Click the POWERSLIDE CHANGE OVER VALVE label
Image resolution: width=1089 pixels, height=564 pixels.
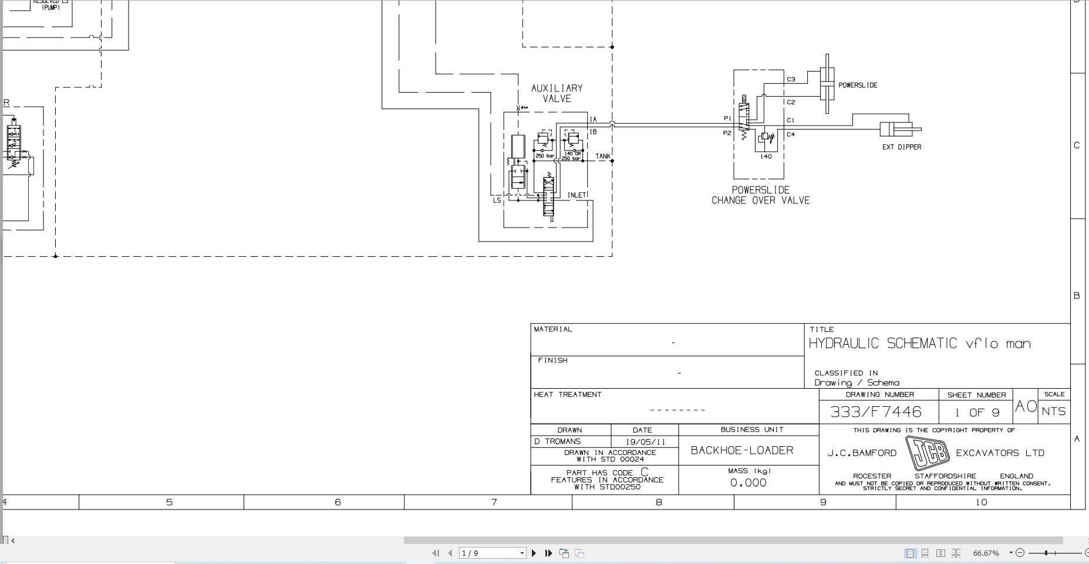[x=761, y=195]
